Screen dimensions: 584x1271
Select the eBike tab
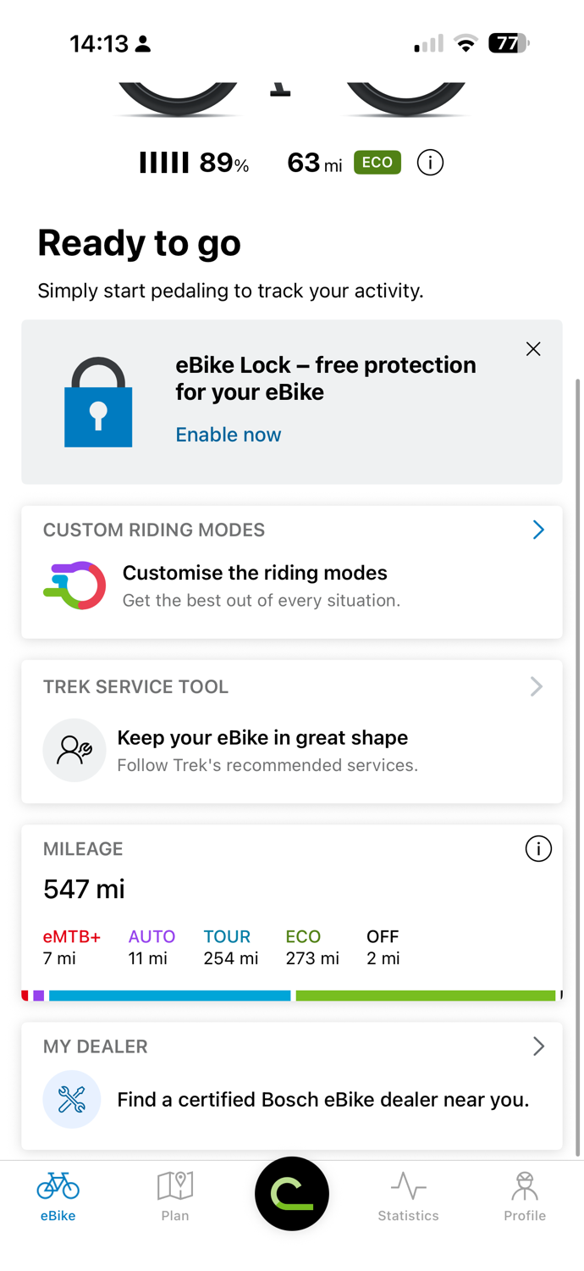pyautogui.click(x=58, y=1196)
